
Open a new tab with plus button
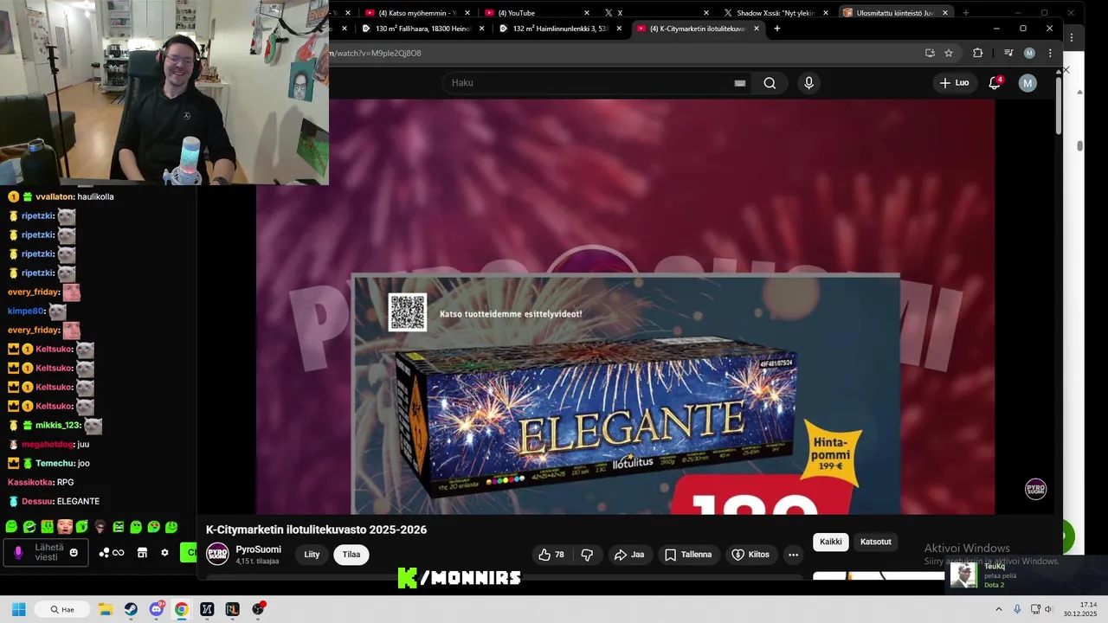776,29
